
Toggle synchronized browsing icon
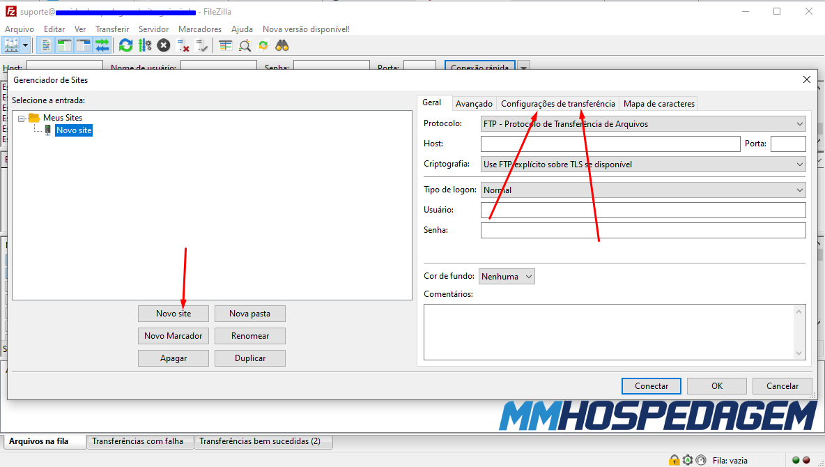click(x=263, y=46)
